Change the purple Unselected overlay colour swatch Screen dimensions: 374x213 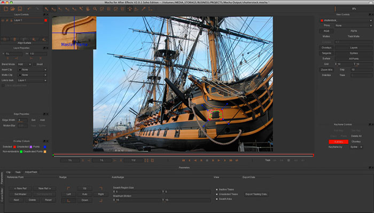click(x=31, y=147)
